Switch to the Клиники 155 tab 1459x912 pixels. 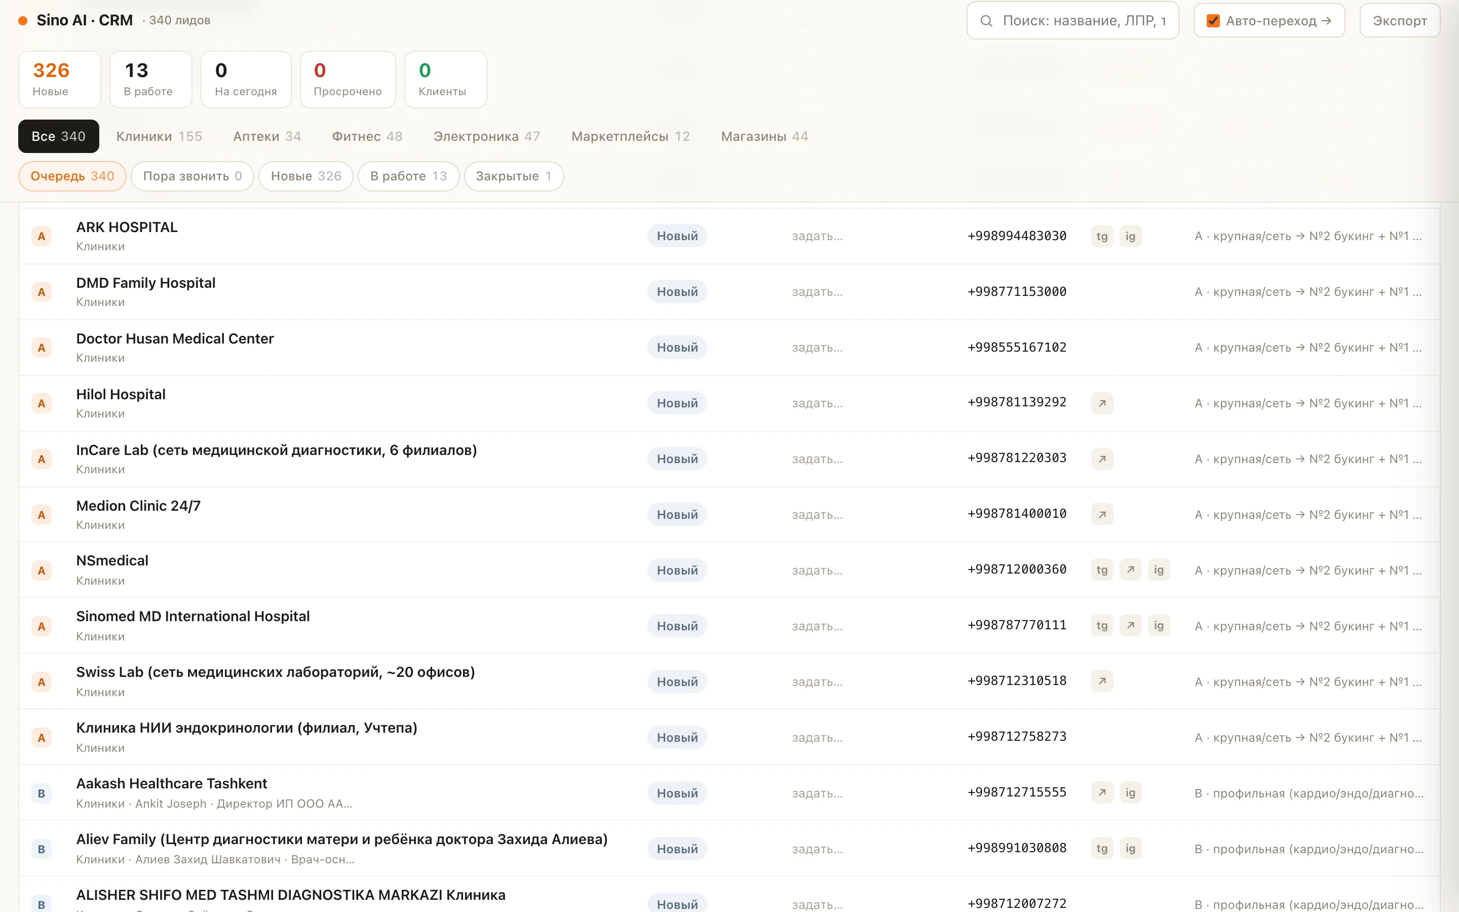[x=159, y=136]
